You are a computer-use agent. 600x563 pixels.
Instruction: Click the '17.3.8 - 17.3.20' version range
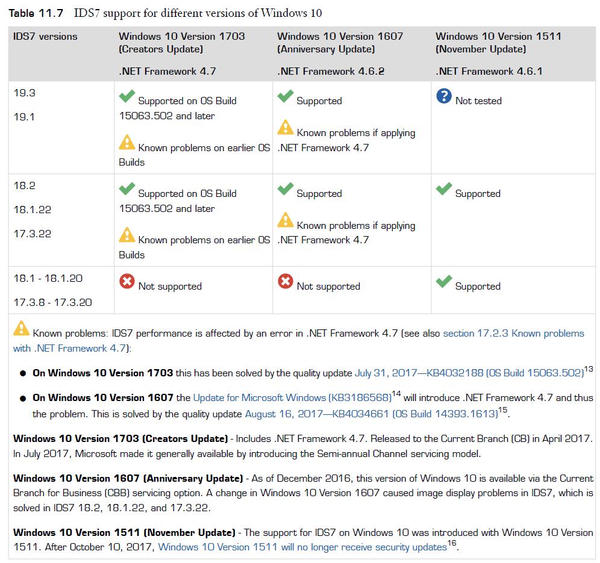53,302
